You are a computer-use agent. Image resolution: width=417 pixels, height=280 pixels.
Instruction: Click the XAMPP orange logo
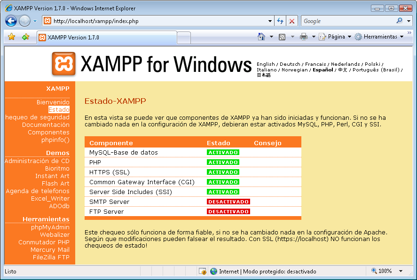click(x=63, y=64)
